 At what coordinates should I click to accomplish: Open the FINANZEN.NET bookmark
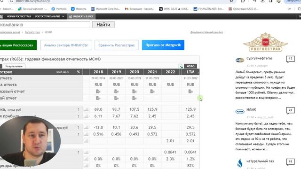[x=208, y=9]
